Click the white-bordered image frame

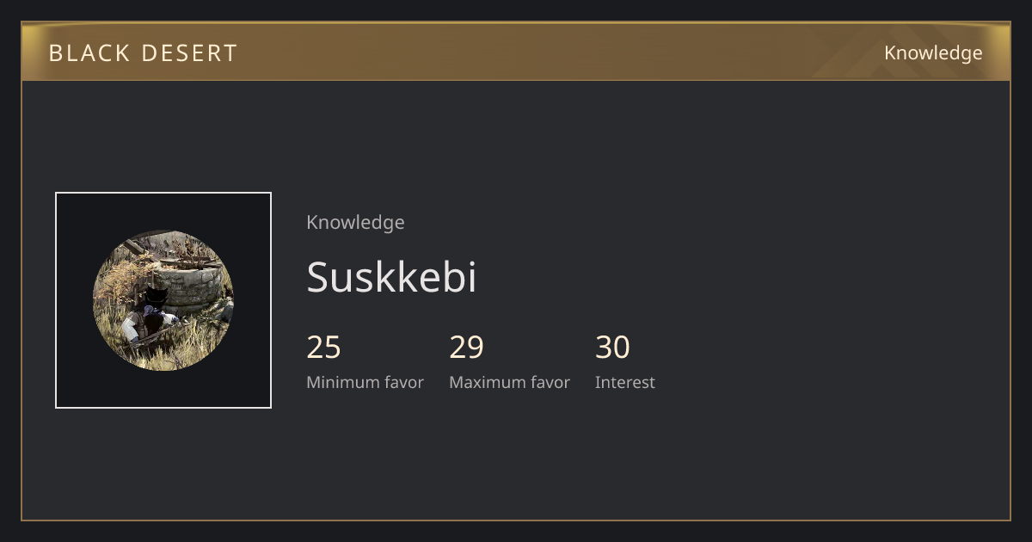point(163,300)
